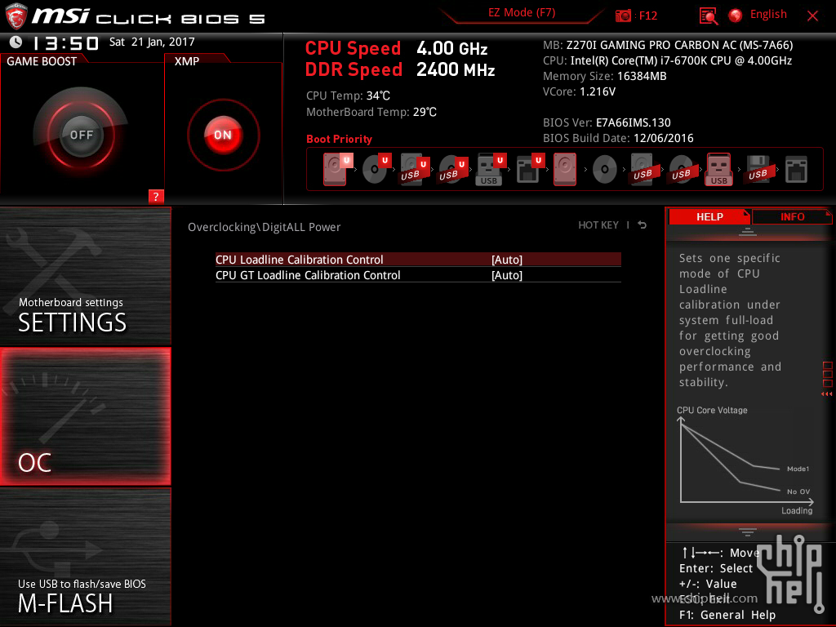Collapse the help panel using the top handle
This screenshot has width=836, height=627.
pyautogui.click(x=748, y=231)
